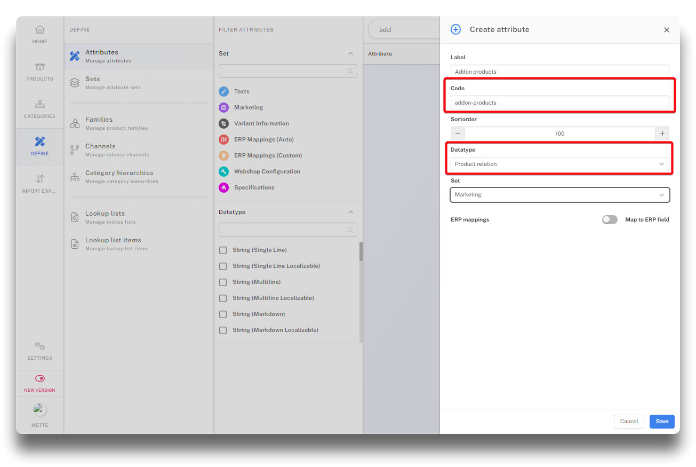The height and width of the screenshot is (467, 696).
Task: Select the Webshop Configuration set icon
Action: (x=224, y=172)
